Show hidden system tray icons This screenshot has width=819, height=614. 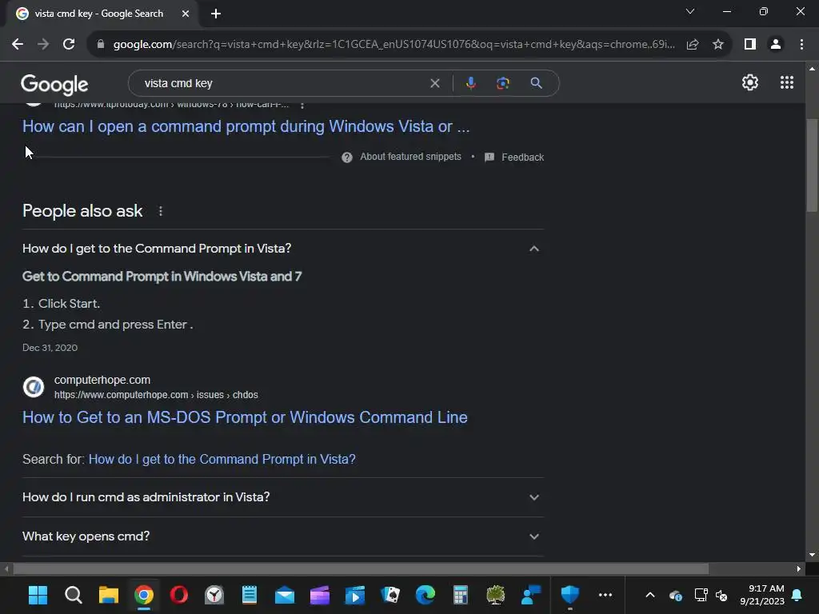tap(649, 595)
